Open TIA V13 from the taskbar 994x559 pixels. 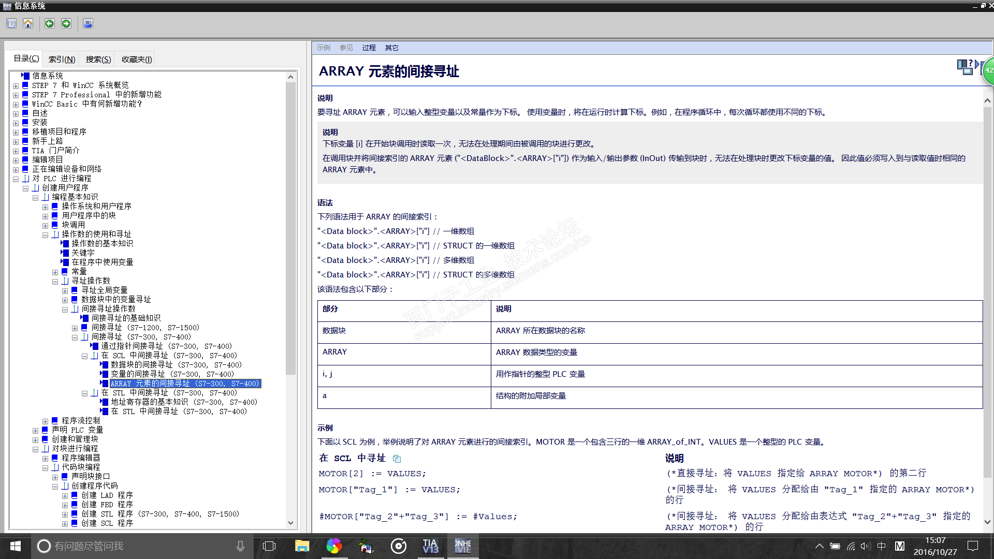click(x=430, y=546)
